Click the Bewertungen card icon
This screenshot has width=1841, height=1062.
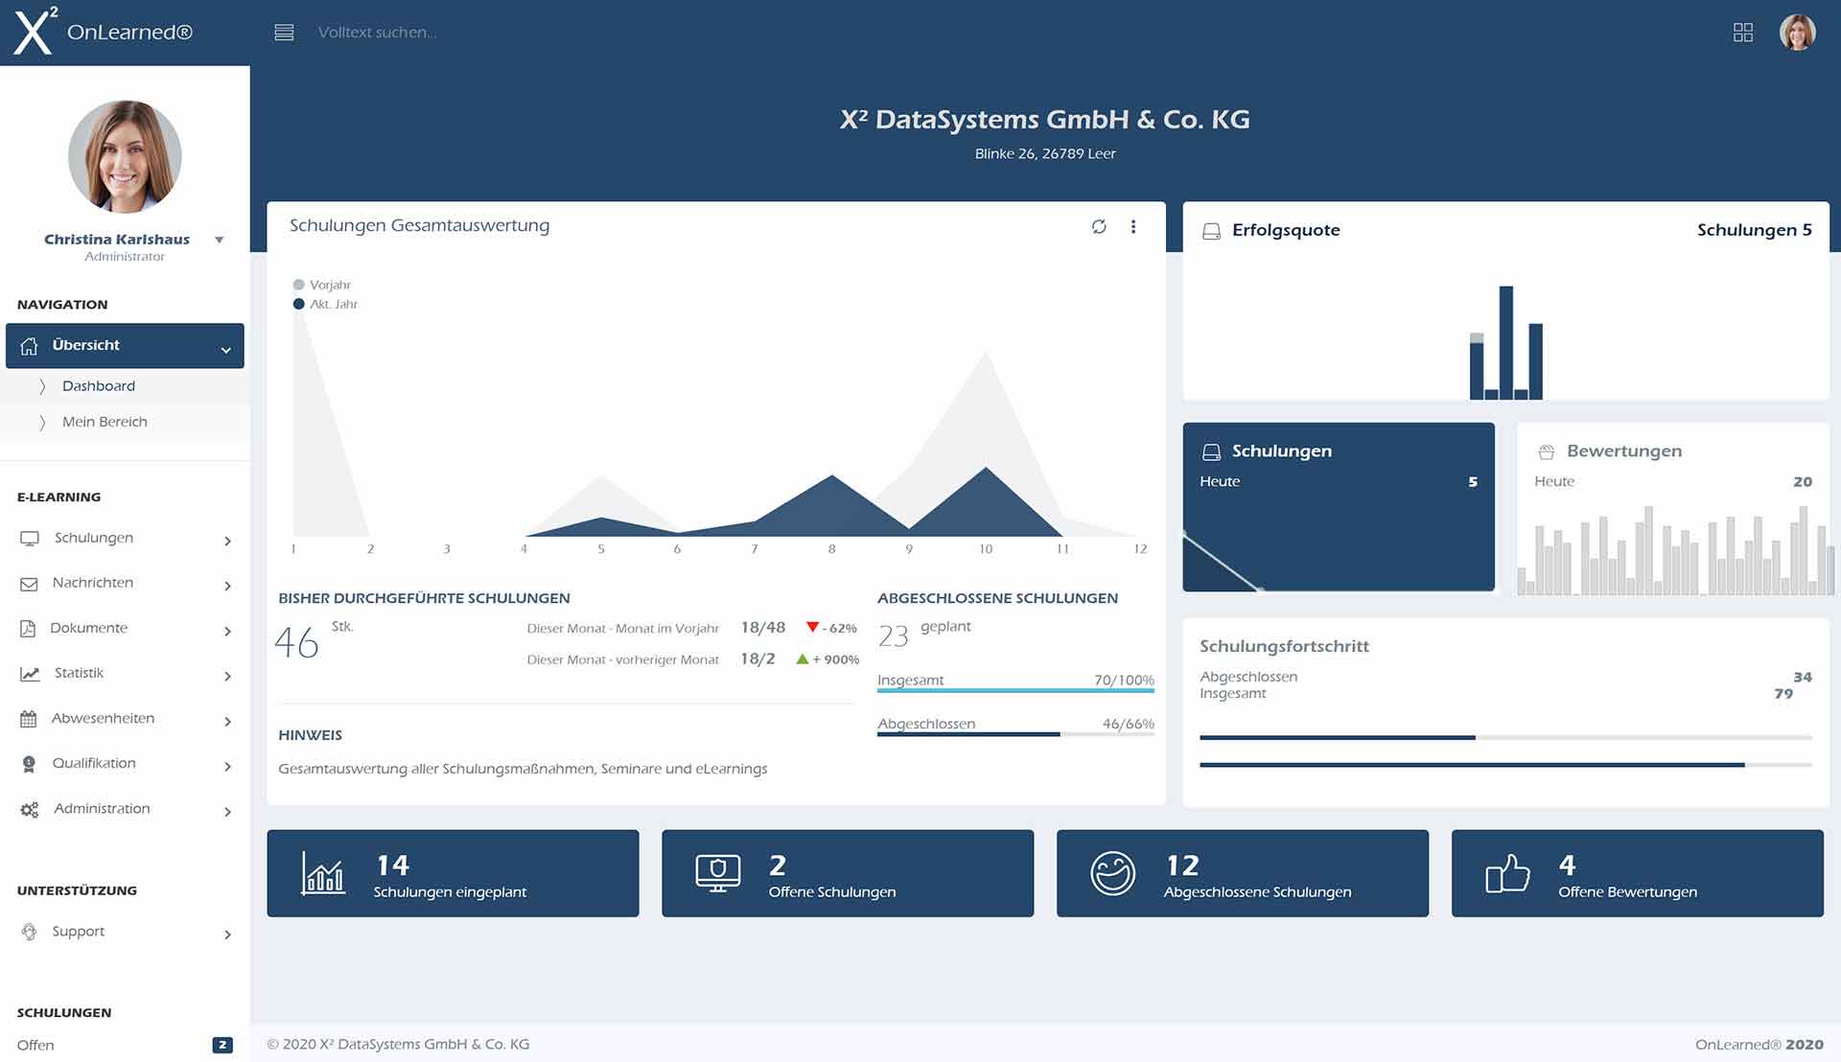coord(1546,451)
